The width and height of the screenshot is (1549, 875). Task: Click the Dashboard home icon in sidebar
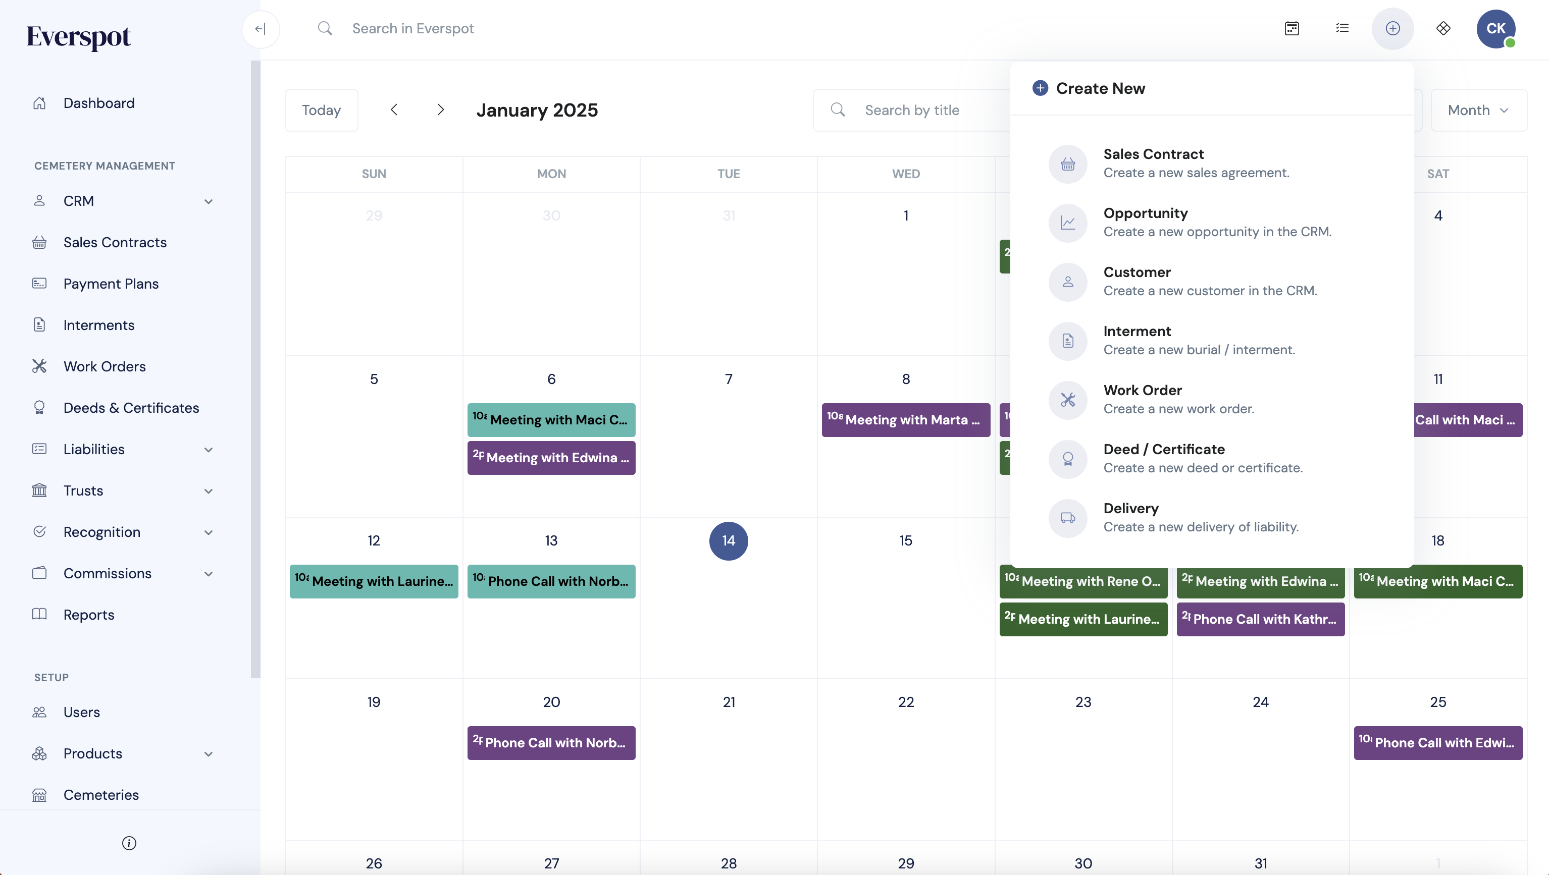[39, 103]
